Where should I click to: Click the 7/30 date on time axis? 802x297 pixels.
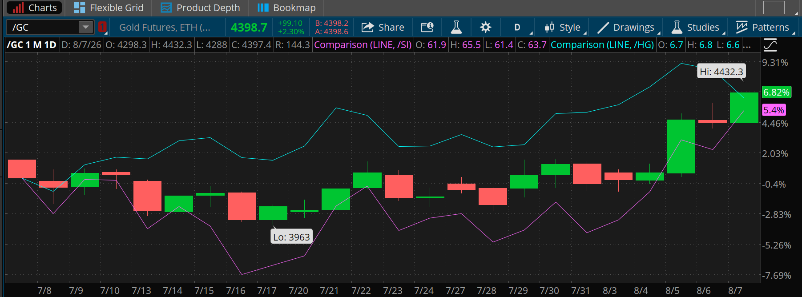point(549,291)
